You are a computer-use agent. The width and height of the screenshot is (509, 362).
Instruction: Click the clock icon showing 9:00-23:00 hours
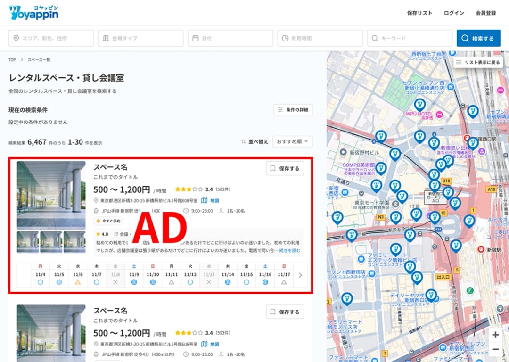[185, 211]
